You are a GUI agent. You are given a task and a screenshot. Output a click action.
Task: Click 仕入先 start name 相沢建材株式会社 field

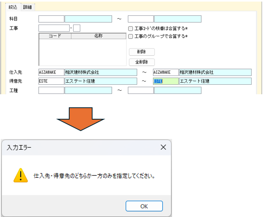[x=101, y=72]
